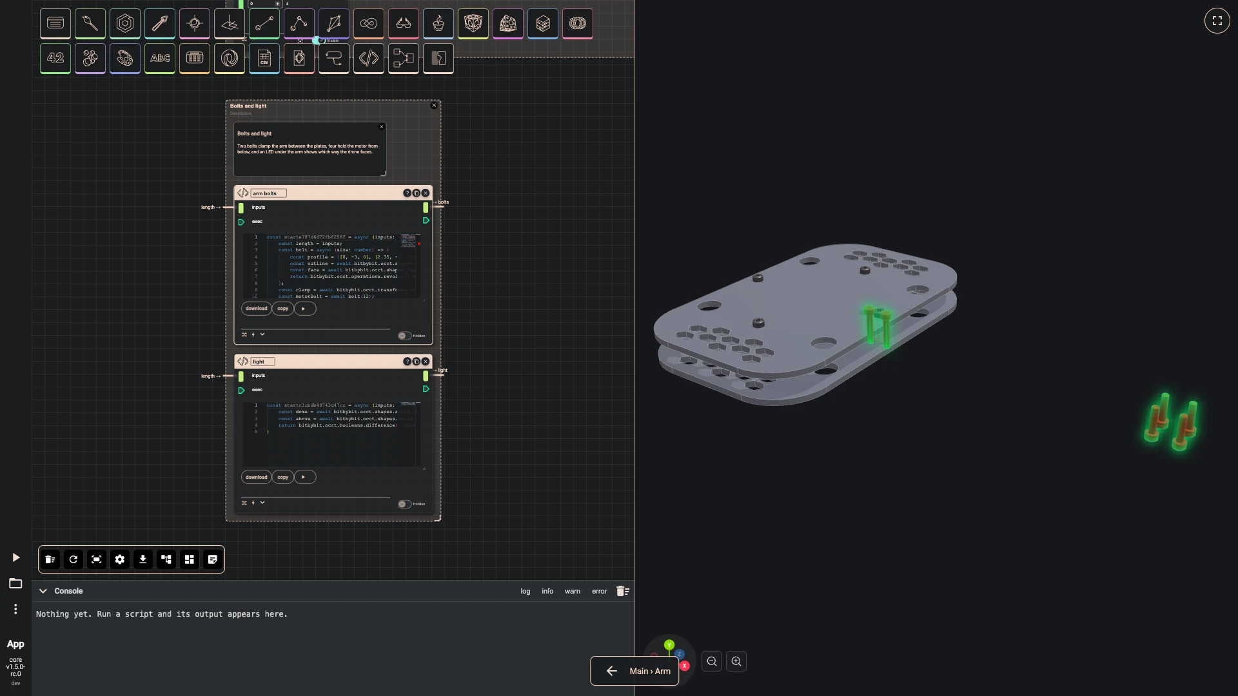
Task: Clear the console with trash icon
Action: [622, 591]
